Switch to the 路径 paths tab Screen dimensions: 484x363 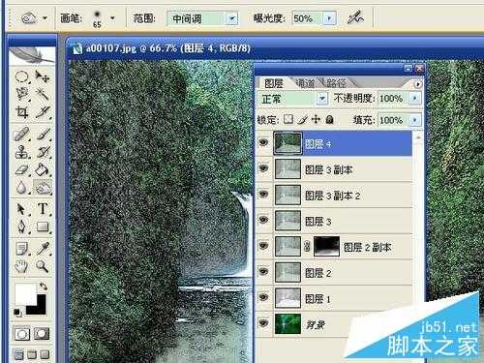tap(336, 83)
